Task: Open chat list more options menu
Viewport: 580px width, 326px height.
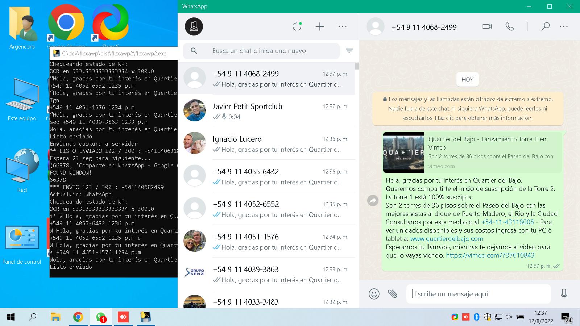Action: (343, 26)
